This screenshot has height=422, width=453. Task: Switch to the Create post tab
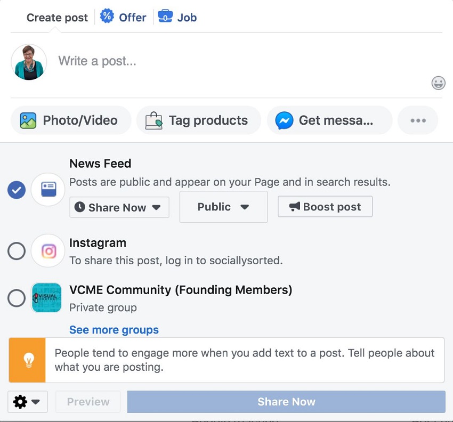click(x=57, y=17)
